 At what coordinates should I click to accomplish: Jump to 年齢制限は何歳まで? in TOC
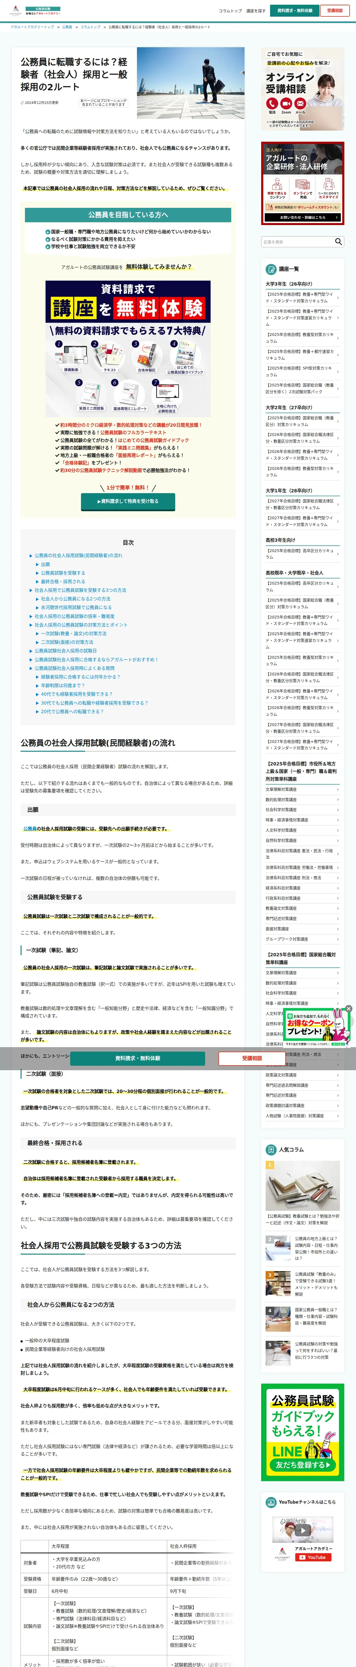pyautogui.click(x=63, y=685)
